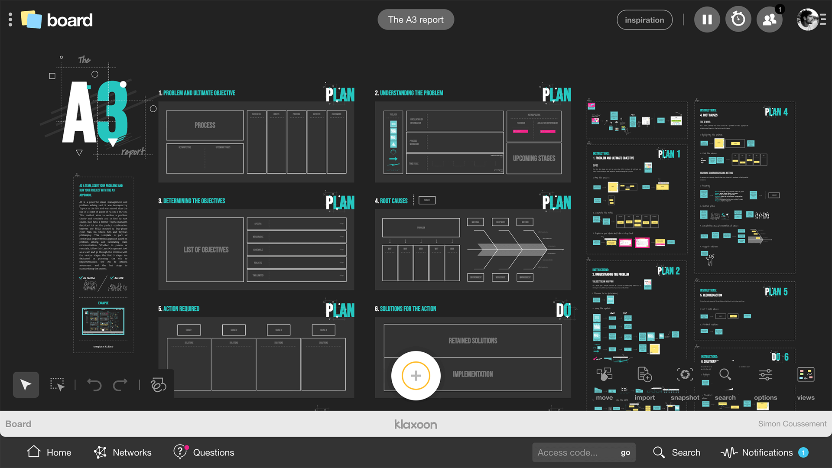Toggle undo action in toolbar
Screen dimensions: 832x468
94,384
